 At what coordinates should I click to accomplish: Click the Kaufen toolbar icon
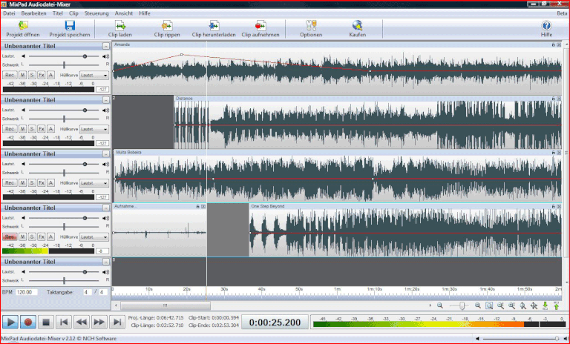point(357,29)
